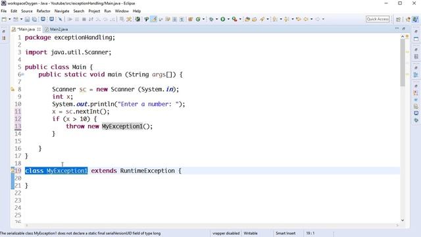Click MyException1 on line 13
This screenshot has height=237, width=421.
[122, 126]
